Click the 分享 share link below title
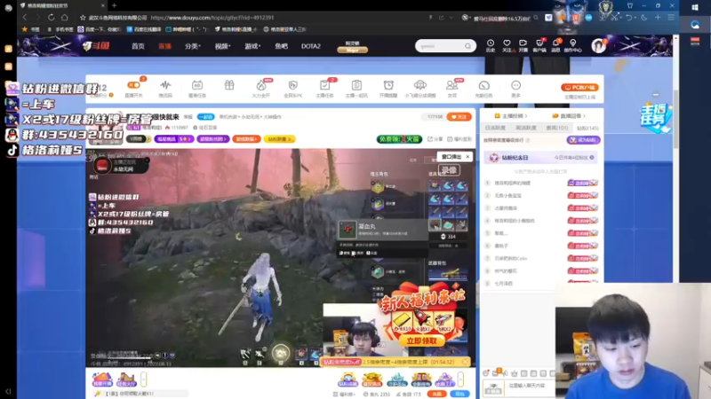The image size is (711, 399). (435, 139)
